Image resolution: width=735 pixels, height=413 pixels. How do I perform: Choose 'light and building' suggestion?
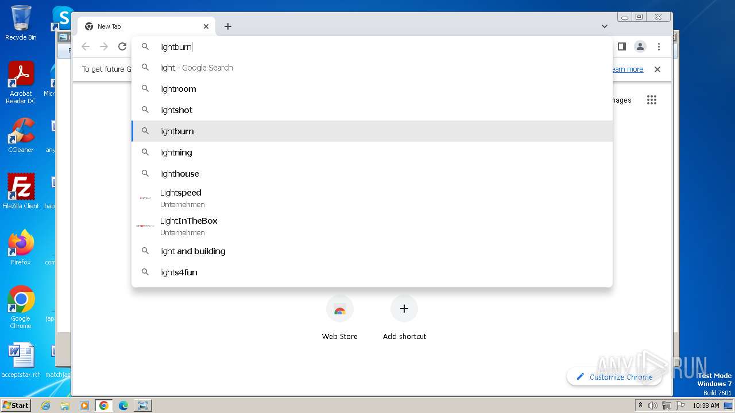pos(372,251)
